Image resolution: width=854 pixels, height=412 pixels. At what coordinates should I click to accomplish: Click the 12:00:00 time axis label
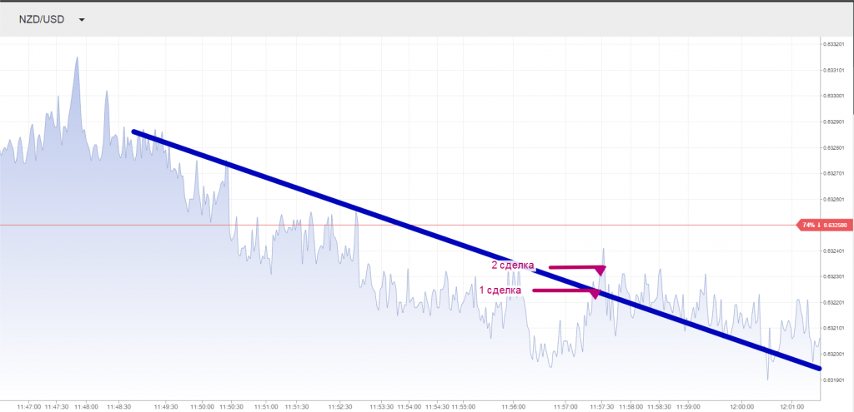pos(741,406)
